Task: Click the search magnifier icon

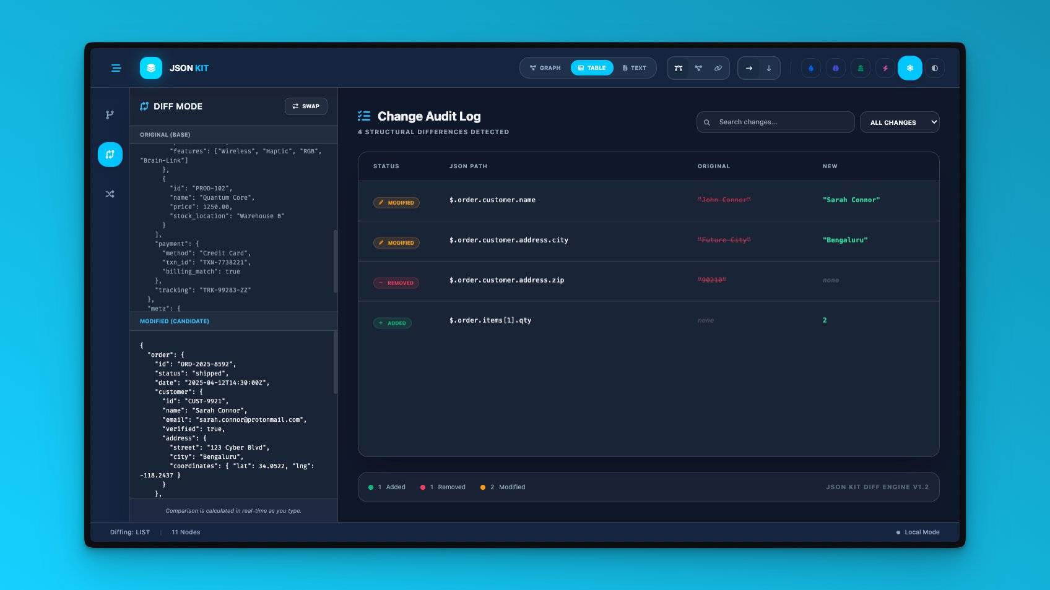Action: (707, 122)
